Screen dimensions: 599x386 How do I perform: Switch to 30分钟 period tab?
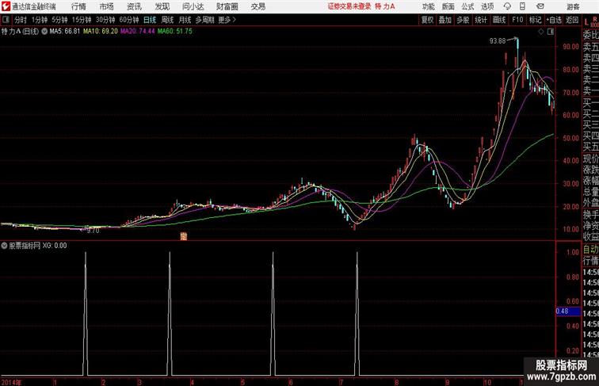click(105, 20)
